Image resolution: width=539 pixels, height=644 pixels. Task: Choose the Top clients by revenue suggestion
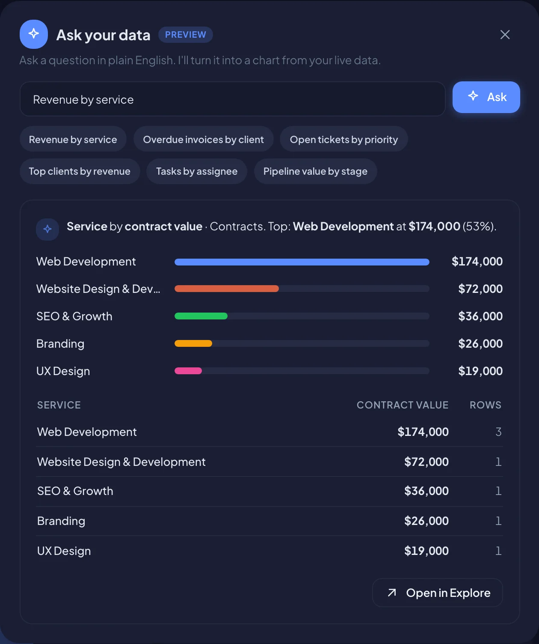click(x=80, y=171)
